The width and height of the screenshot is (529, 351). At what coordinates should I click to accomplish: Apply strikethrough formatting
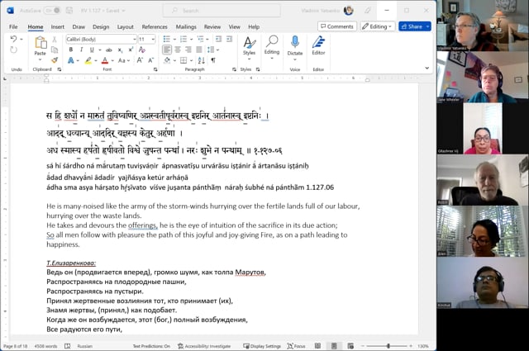click(x=108, y=50)
